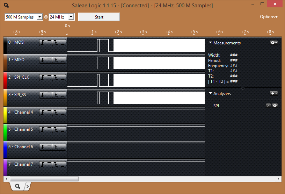Viewport: 285px width, 194px height.
Task: Set falling edge trigger on 2 - SPI_CLK
Action: (x=56, y=78)
